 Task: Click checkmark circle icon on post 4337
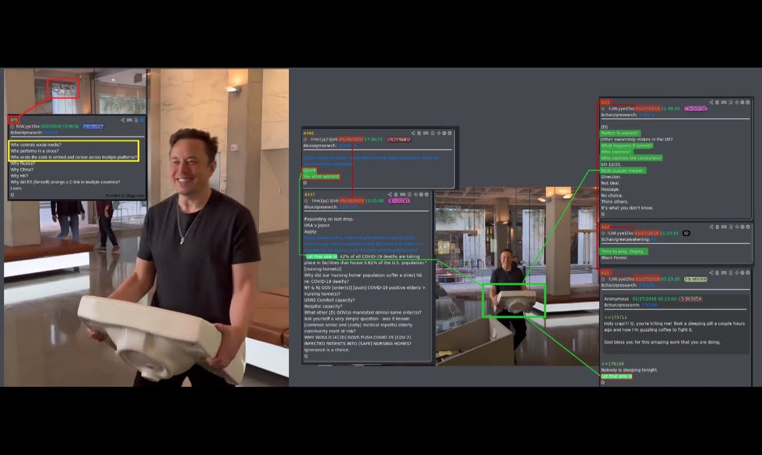[x=426, y=195]
